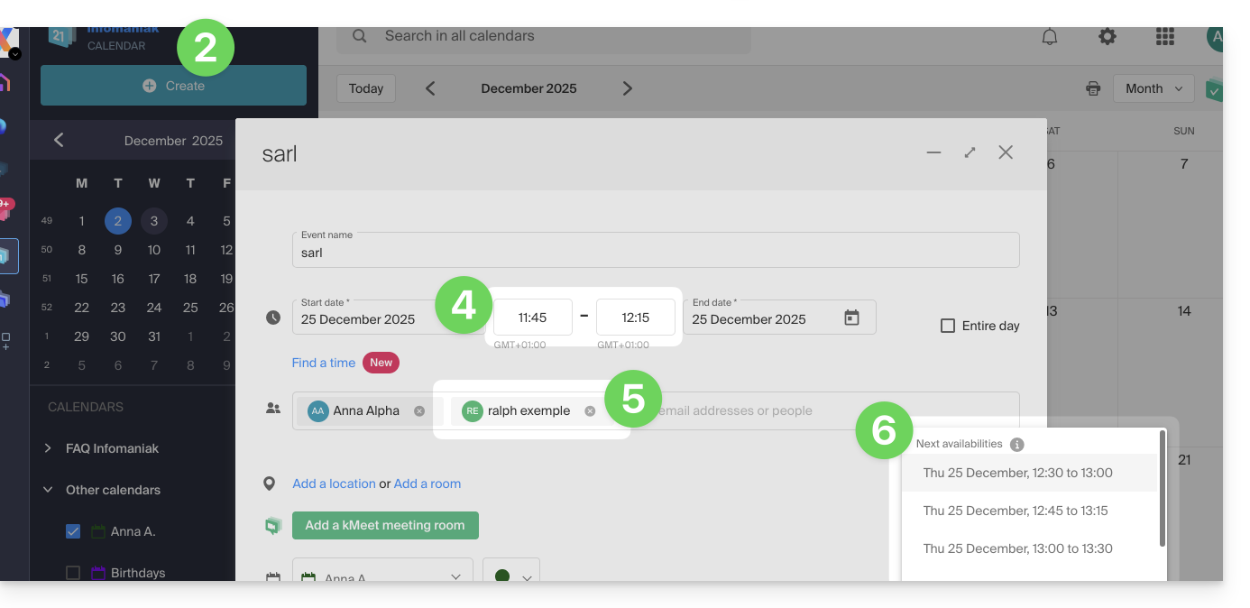Open the event color swatch picker
The height and width of the screenshot is (608, 1250).
(510, 576)
